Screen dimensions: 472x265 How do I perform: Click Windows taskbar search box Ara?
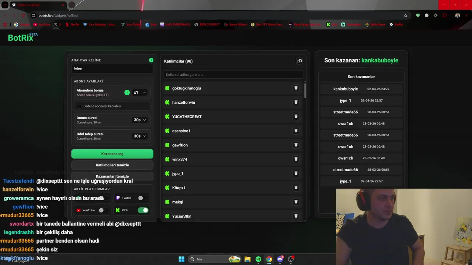(215, 259)
